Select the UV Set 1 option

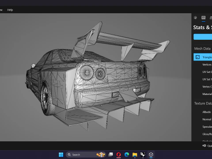(x=207, y=79)
